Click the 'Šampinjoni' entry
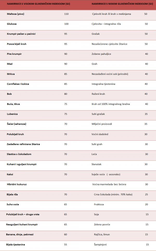The image size is (156, 251). 100,245
